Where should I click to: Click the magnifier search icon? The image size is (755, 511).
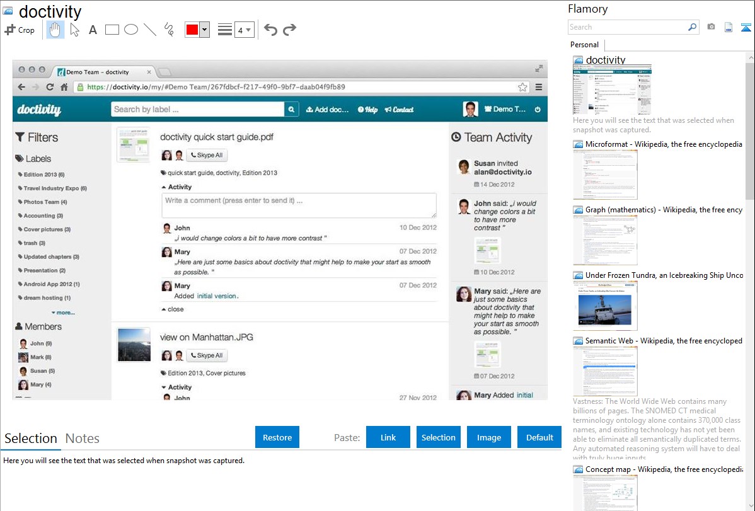point(692,27)
